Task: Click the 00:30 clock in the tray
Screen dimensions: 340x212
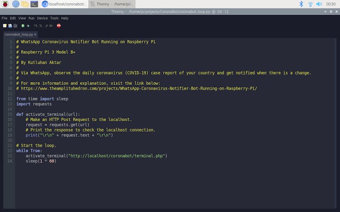Action: 331,4
